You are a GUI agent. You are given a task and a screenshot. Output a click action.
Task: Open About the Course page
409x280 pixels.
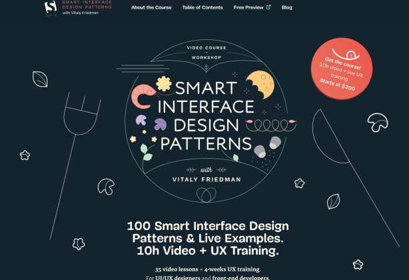coord(151,7)
